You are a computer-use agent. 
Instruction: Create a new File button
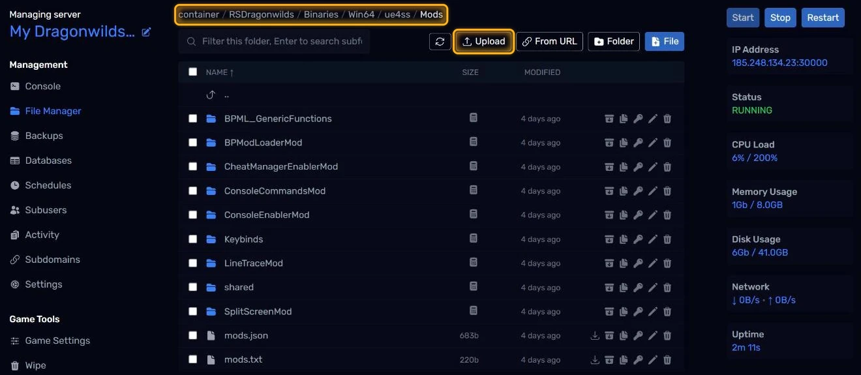pos(665,41)
